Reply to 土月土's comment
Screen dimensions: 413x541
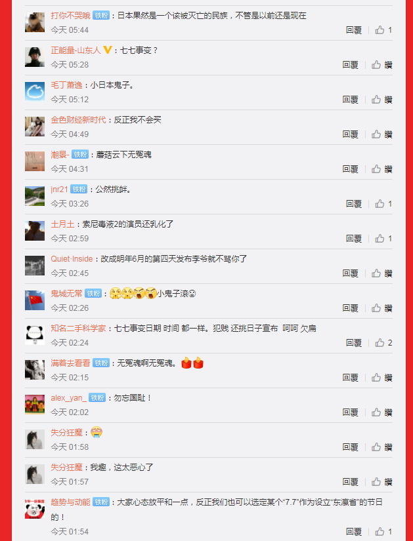353,239
